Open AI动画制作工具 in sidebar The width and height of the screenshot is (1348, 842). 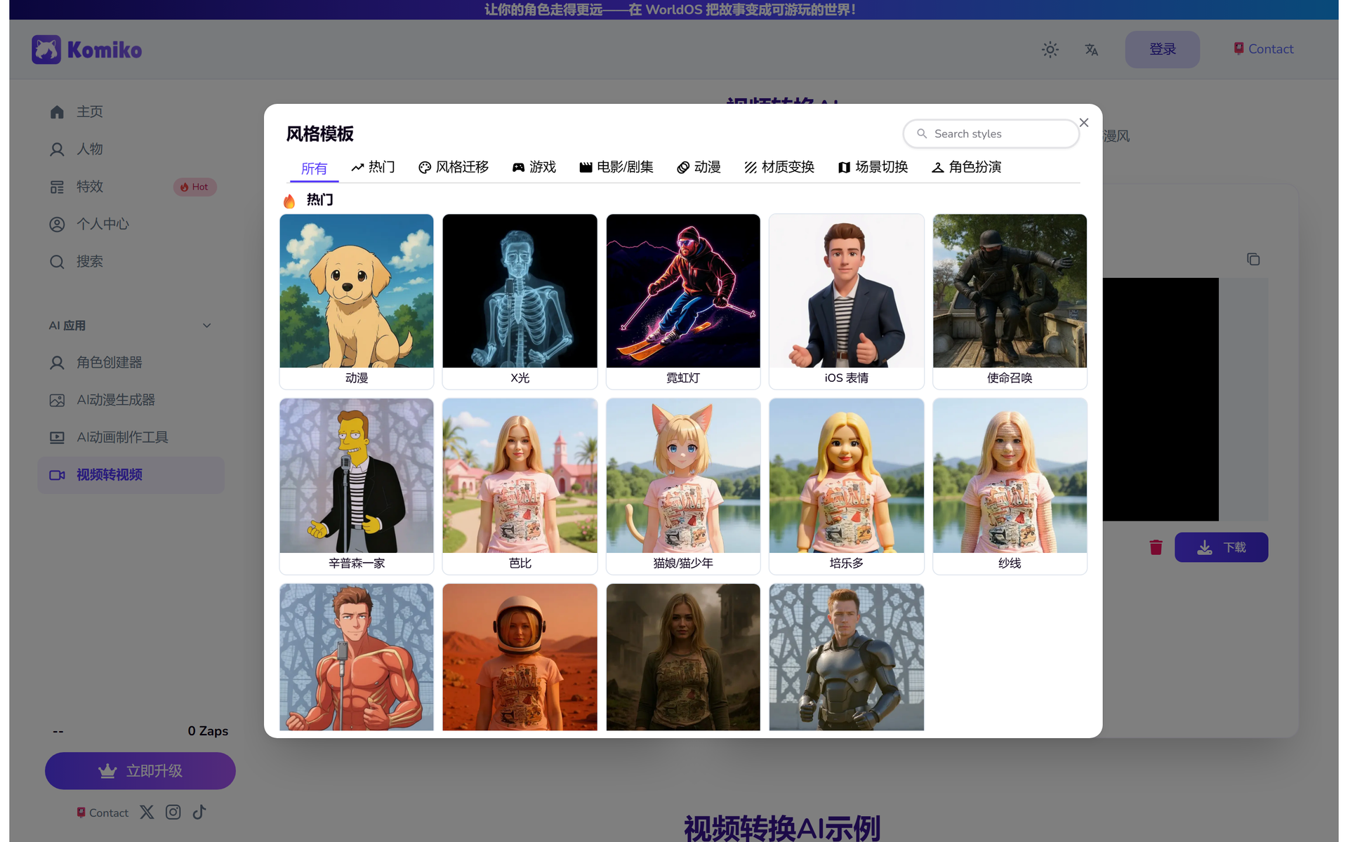click(x=131, y=437)
